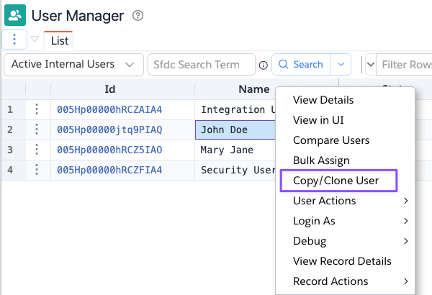Expand the chevron before Filter Rows field
The height and width of the screenshot is (295, 432).
(x=370, y=65)
